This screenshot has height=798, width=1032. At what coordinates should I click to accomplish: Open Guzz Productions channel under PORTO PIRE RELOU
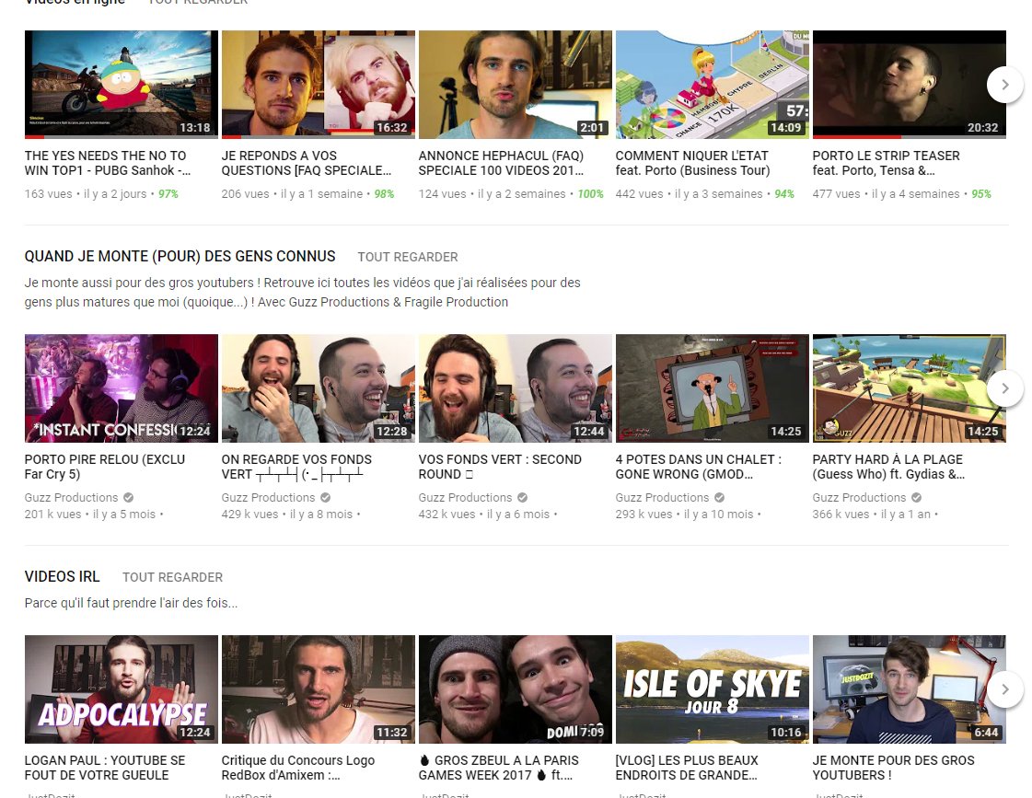click(71, 498)
